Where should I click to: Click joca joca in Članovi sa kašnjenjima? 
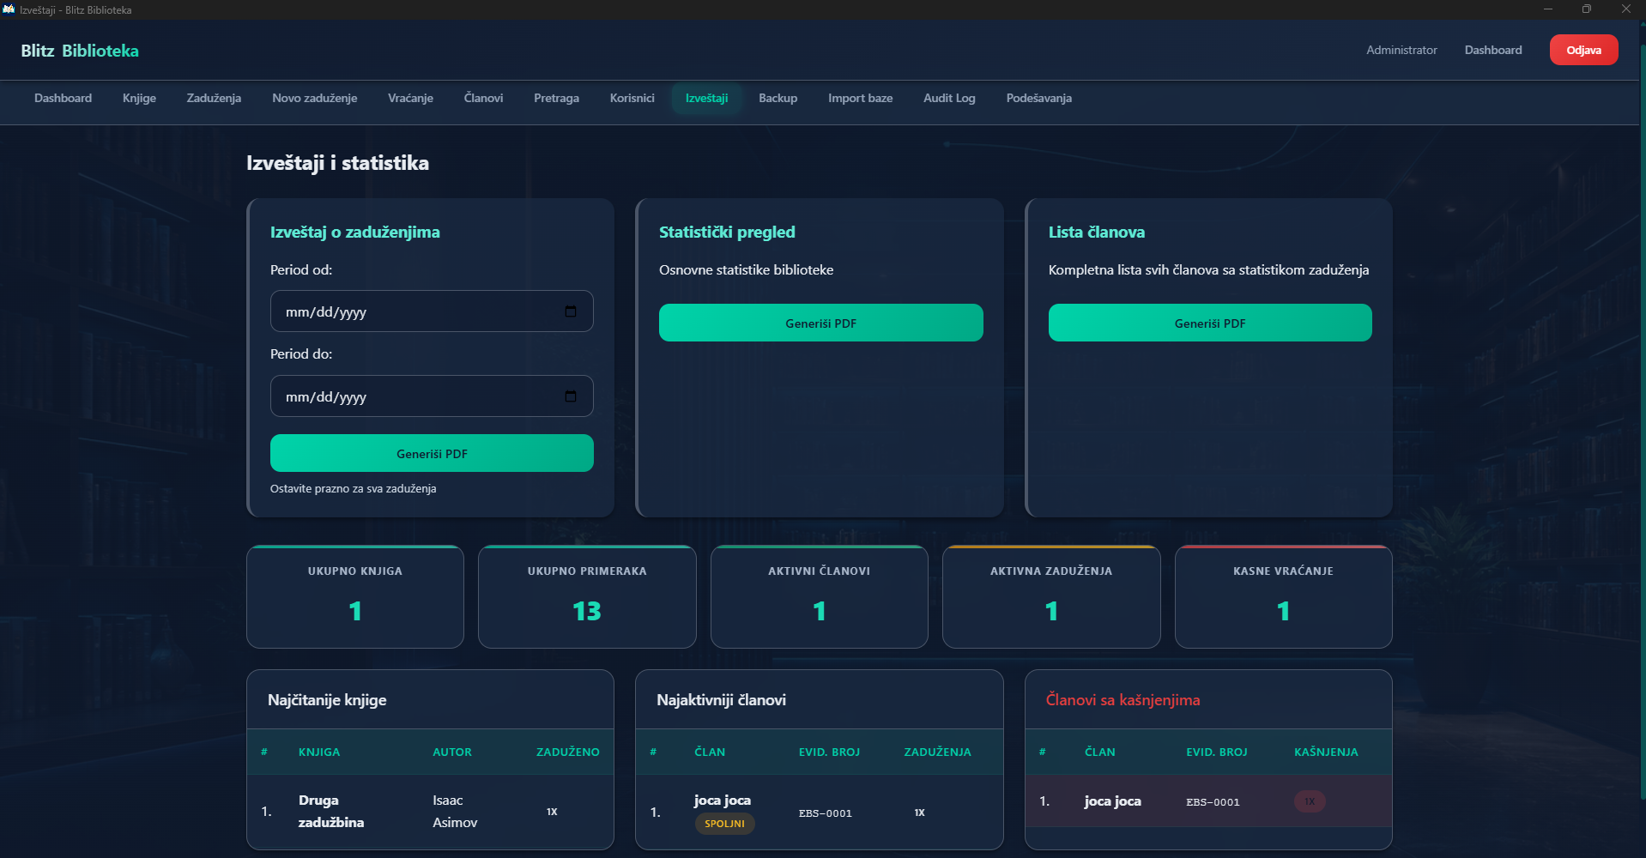point(1112,801)
